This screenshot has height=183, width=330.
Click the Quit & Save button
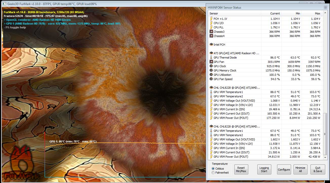318,169
